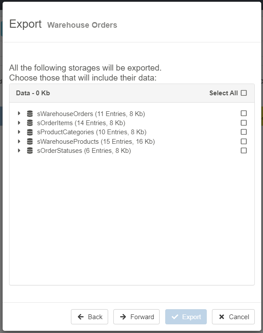263x333 pixels.
Task: Click the sProductCategories database icon
Action: coord(30,132)
